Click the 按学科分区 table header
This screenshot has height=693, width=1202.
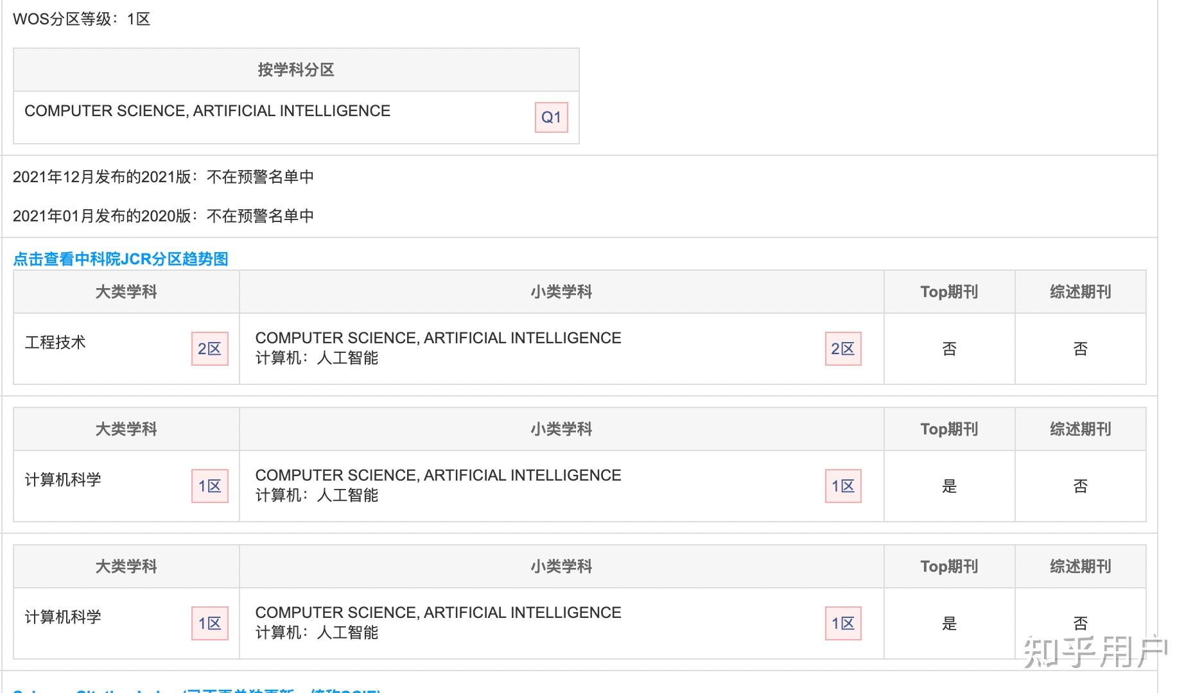click(296, 70)
